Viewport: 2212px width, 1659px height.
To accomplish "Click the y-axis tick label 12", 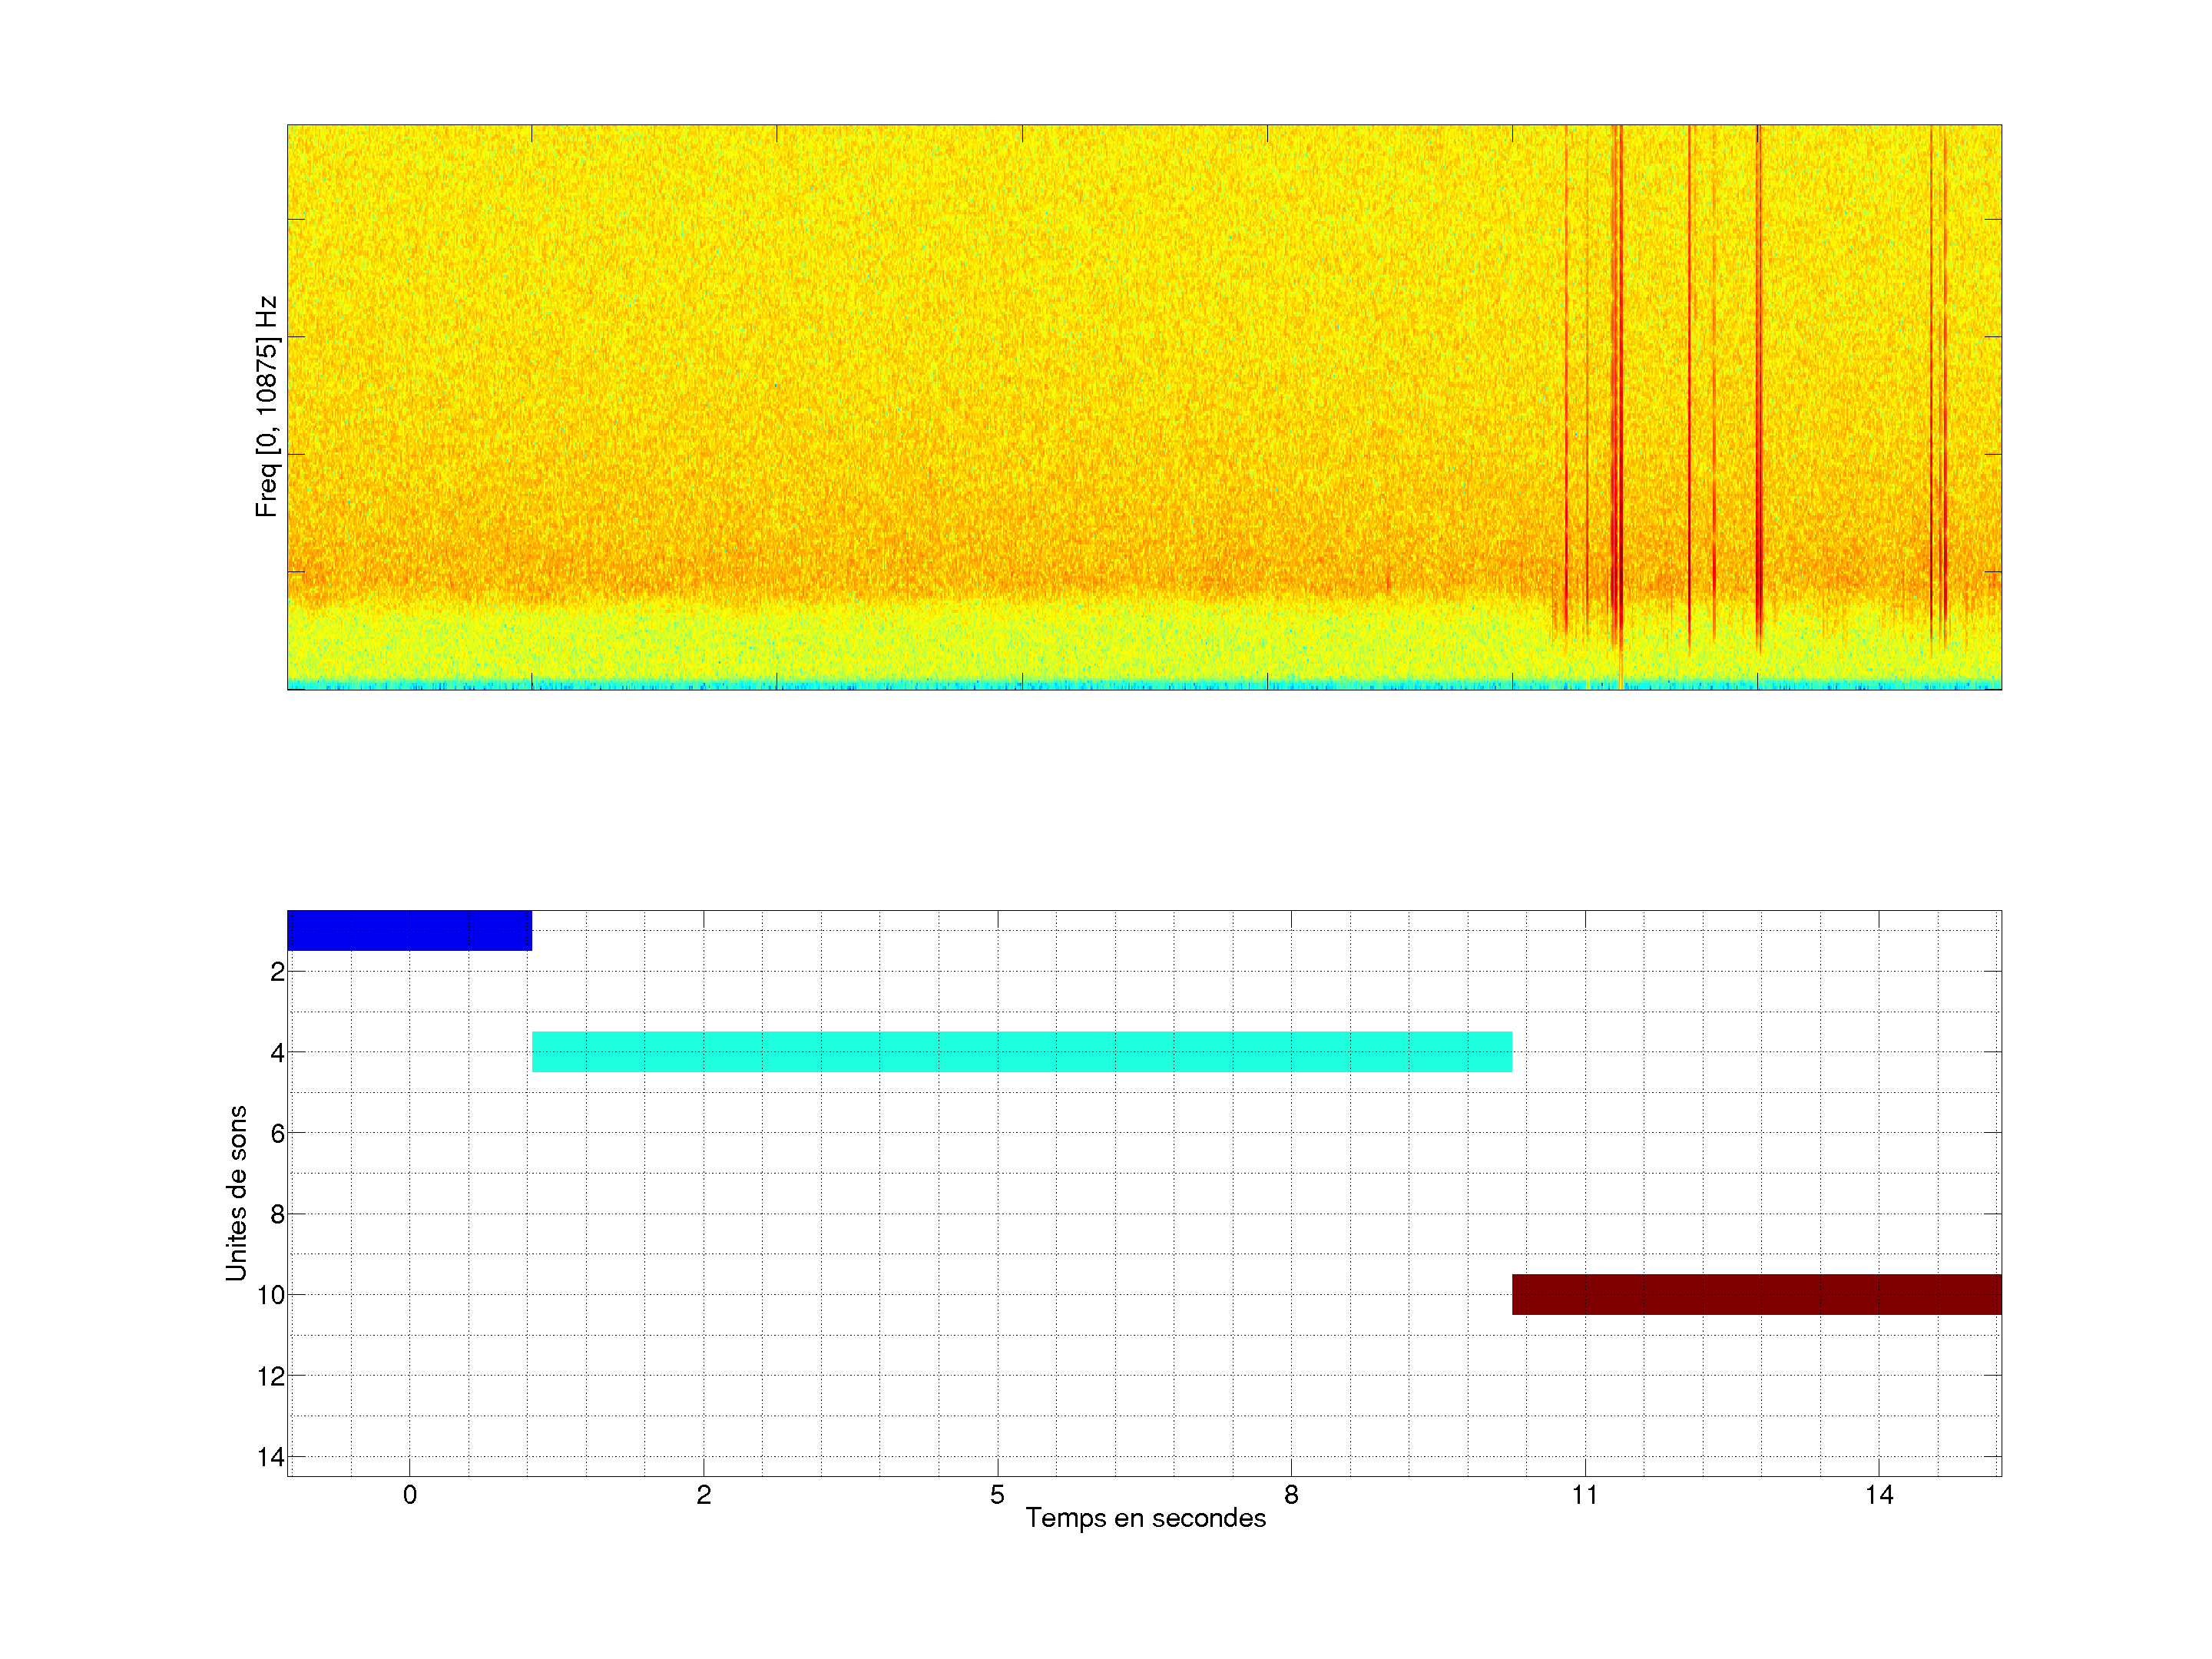I will point(271,1376).
